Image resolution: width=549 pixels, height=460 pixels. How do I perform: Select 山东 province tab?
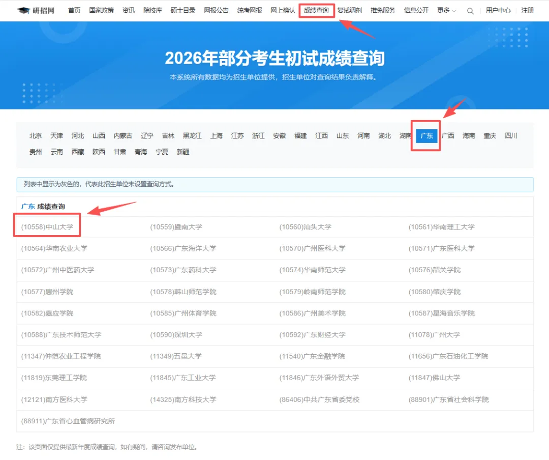343,136
